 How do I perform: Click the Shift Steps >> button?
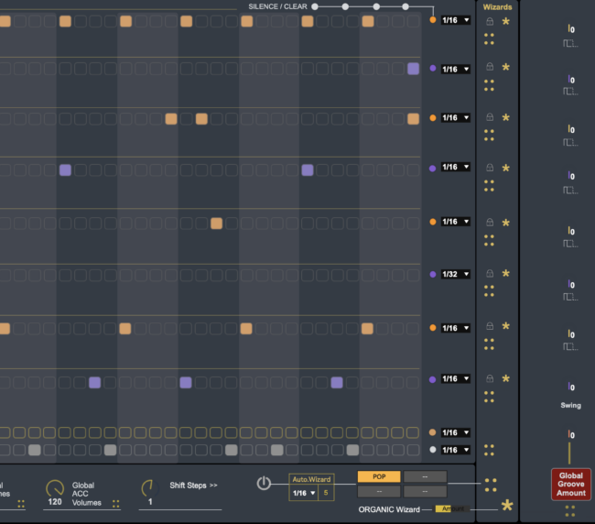[193, 486]
